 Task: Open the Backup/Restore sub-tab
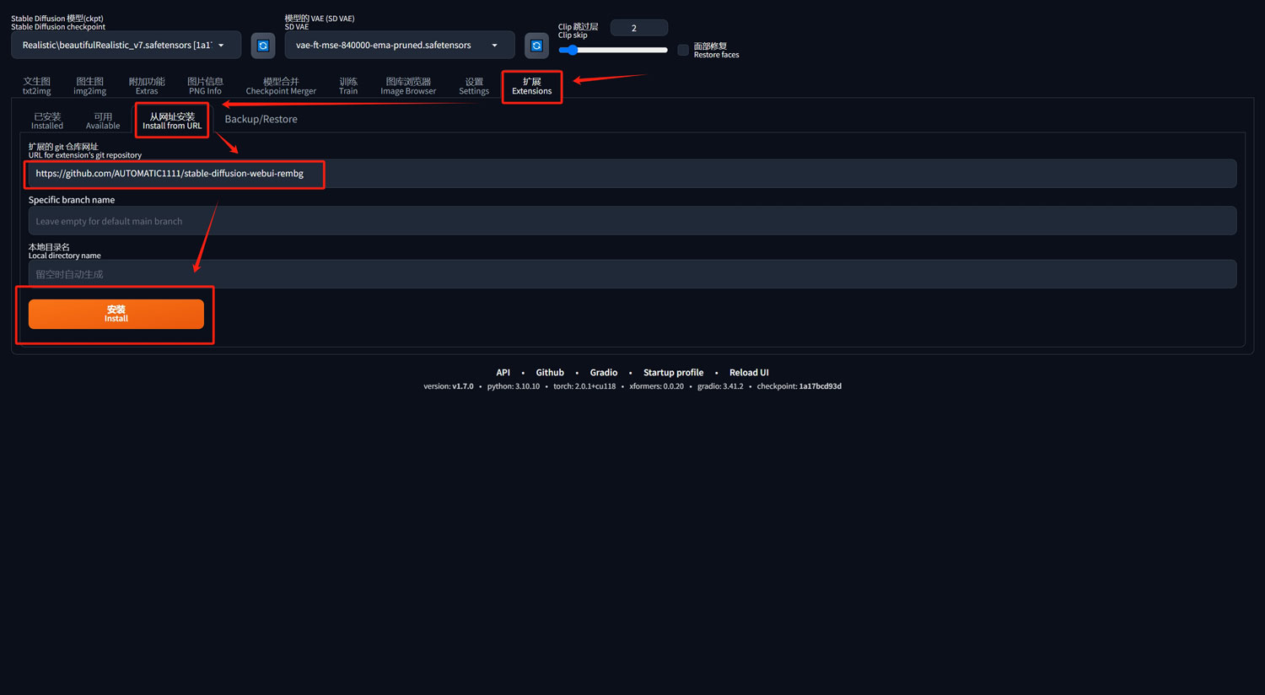click(261, 120)
